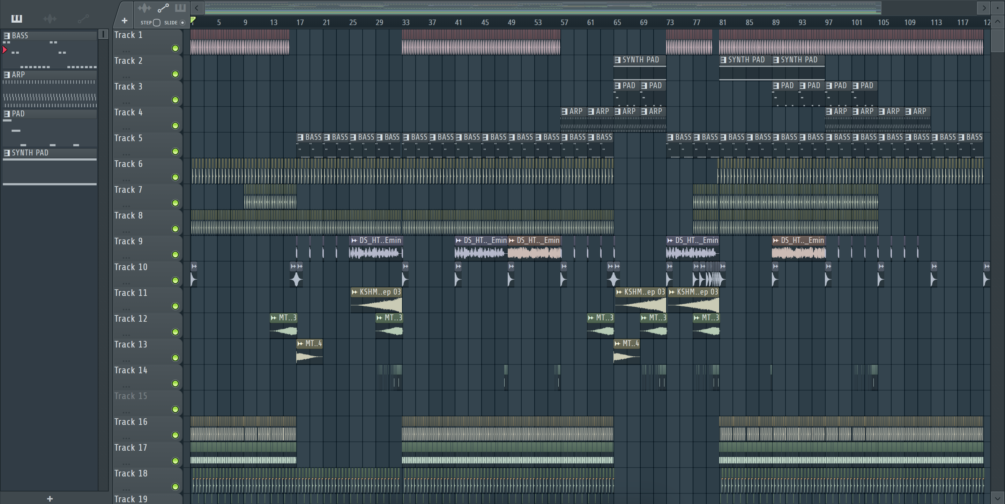The height and width of the screenshot is (504, 1005).
Task: Show audio clips in the picker panel
Action: 50,19
